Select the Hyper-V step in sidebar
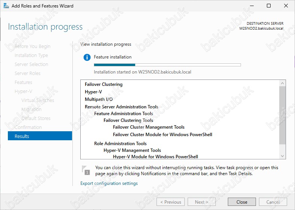295x210 pixels. 23,91
